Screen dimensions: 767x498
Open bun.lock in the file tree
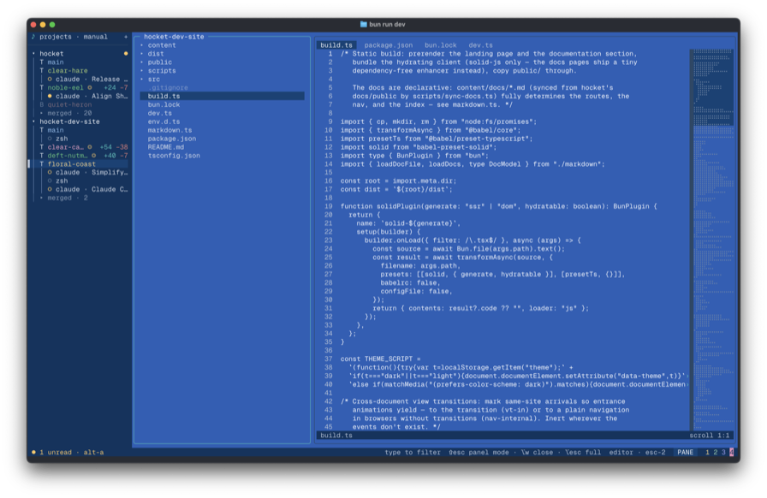click(x=164, y=104)
